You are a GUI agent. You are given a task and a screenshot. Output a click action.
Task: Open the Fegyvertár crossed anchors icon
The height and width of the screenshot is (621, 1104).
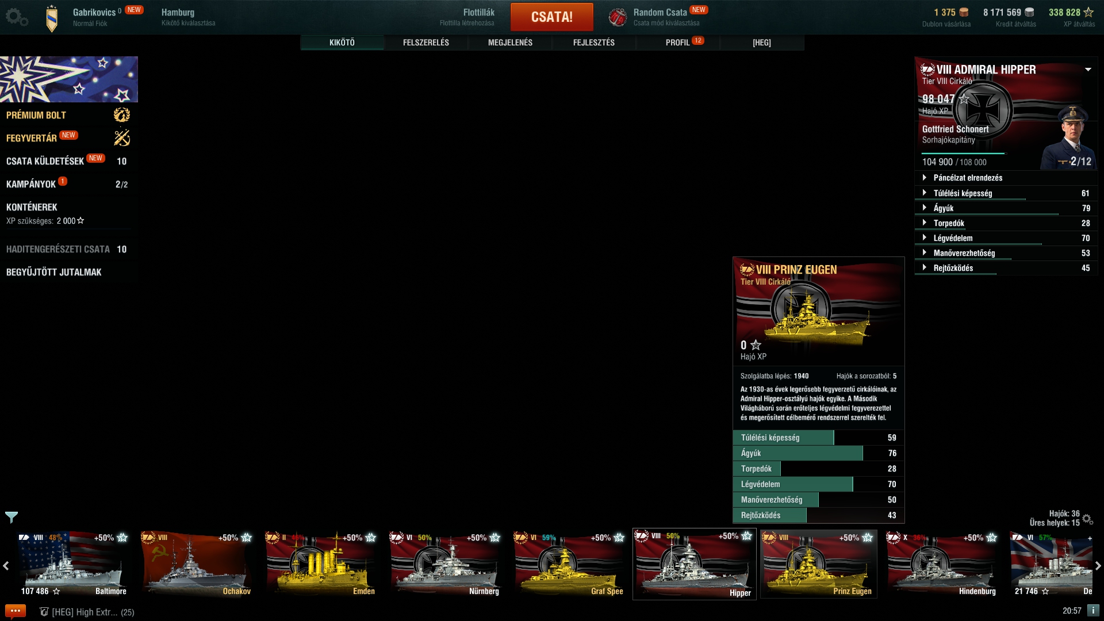[x=122, y=138]
